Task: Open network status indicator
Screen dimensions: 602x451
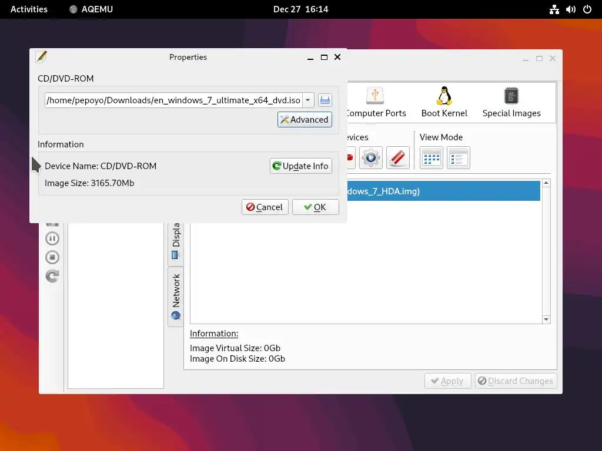Action: point(554,9)
